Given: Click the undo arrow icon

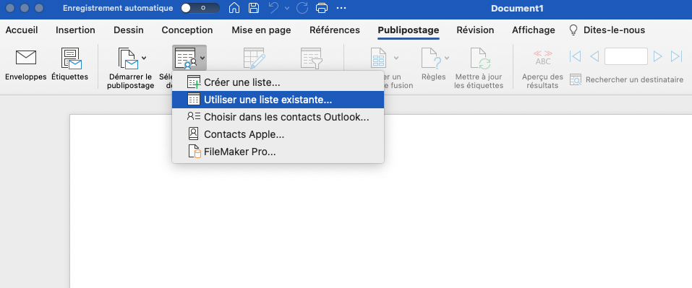Looking at the screenshot, I should (274, 8).
